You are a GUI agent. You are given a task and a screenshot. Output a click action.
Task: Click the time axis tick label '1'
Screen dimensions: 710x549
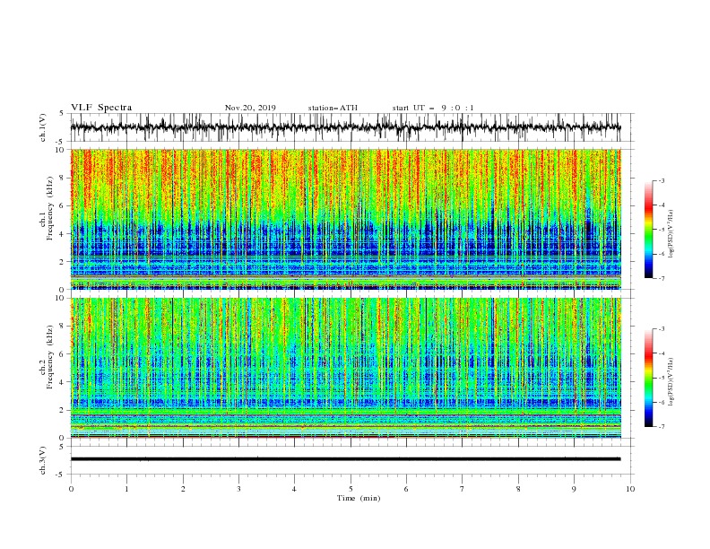click(x=126, y=489)
